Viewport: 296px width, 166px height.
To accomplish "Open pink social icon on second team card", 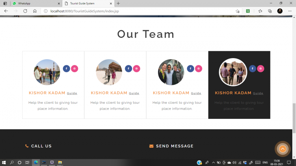I will coord(137,68).
